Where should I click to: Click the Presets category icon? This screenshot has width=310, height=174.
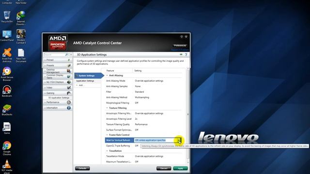click(x=69, y=65)
